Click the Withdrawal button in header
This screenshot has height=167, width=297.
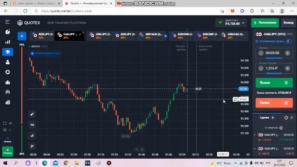[x=288, y=23]
